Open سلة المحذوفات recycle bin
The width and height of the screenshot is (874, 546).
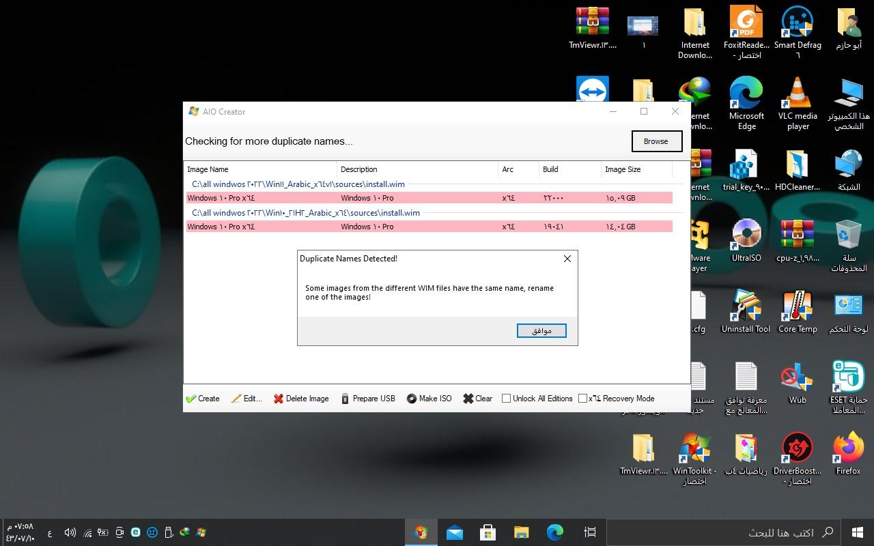pyautogui.click(x=849, y=245)
